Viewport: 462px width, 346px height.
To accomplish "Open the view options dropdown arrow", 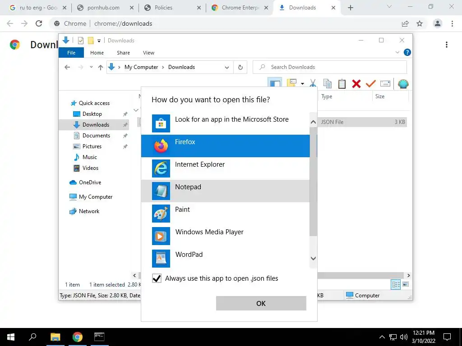I will (302, 84).
